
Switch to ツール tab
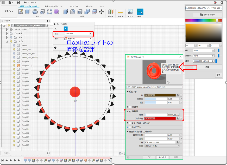coord(102,6)
